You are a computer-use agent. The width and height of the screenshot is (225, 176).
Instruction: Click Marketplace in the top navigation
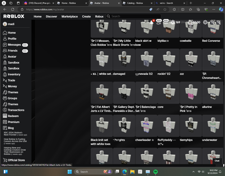(x=70, y=17)
